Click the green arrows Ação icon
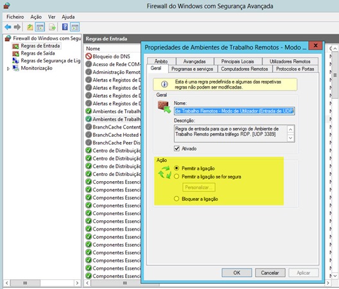Image resolution: width=339 pixels, height=289 pixels. (x=164, y=172)
